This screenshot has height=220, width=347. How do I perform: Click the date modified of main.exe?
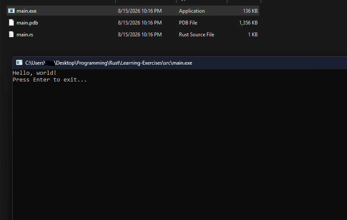[140, 11]
